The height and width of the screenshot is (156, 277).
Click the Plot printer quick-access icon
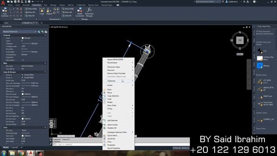click(29, 2)
